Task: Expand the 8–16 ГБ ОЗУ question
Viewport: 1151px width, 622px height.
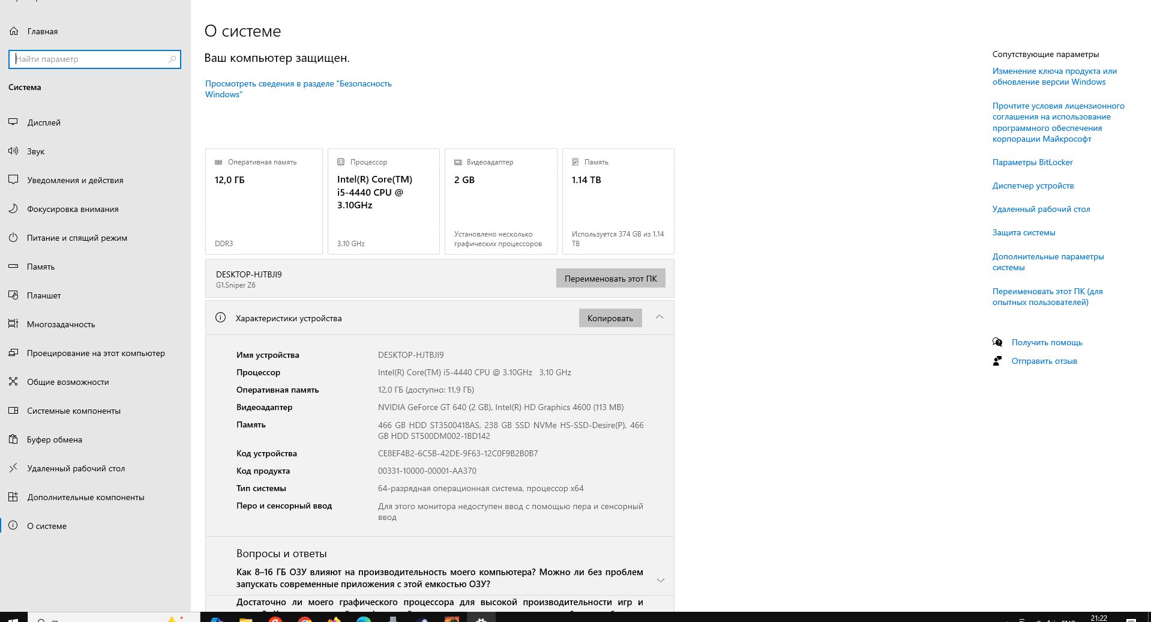Action: coord(660,579)
